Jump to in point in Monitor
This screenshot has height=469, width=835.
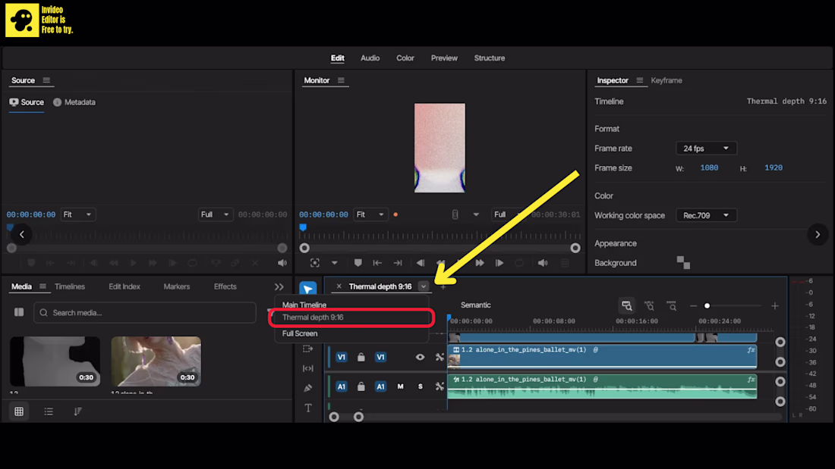tap(377, 263)
